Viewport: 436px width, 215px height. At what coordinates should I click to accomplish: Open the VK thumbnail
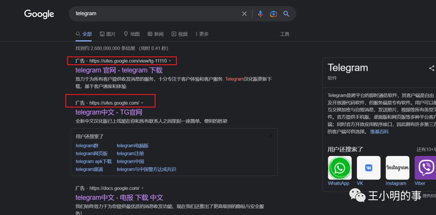click(x=369, y=168)
